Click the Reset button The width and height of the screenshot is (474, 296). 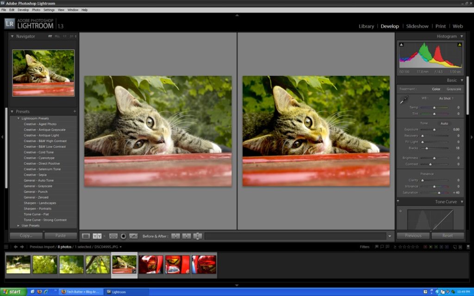(x=448, y=235)
